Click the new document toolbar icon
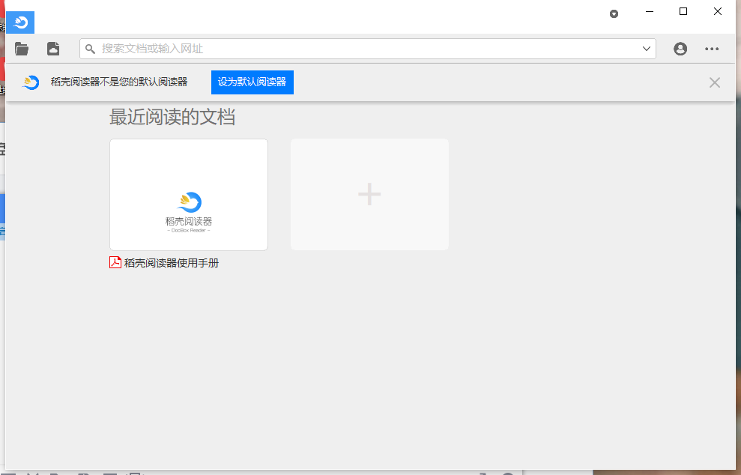 pyautogui.click(x=53, y=48)
